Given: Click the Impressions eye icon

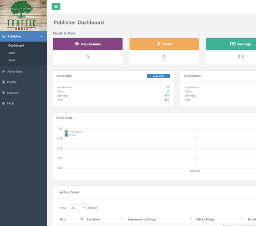Looking at the screenshot, I should (x=77, y=44).
